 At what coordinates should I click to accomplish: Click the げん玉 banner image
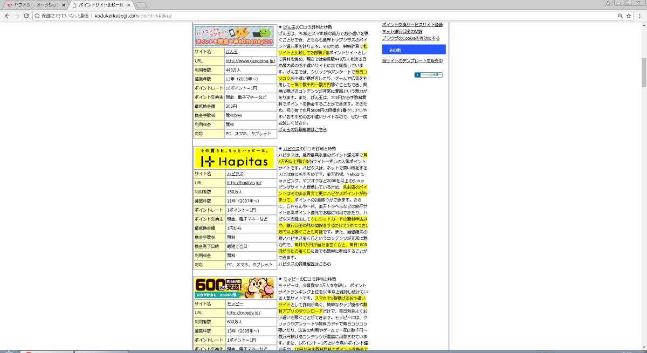(x=234, y=36)
